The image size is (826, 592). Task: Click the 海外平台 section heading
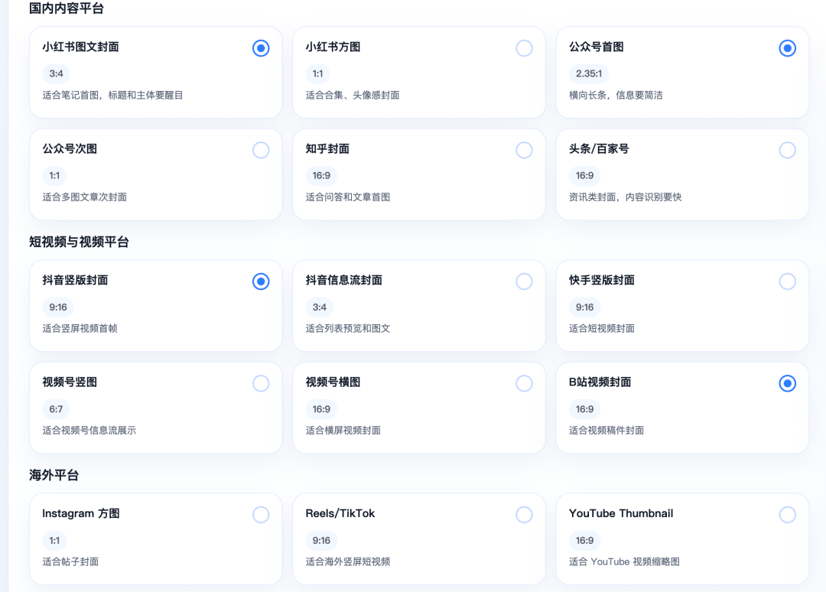point(54,475)
